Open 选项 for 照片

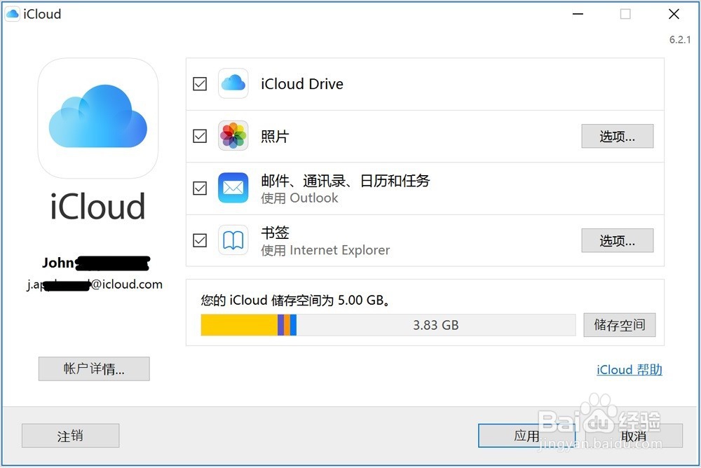[x=617, y=136]
